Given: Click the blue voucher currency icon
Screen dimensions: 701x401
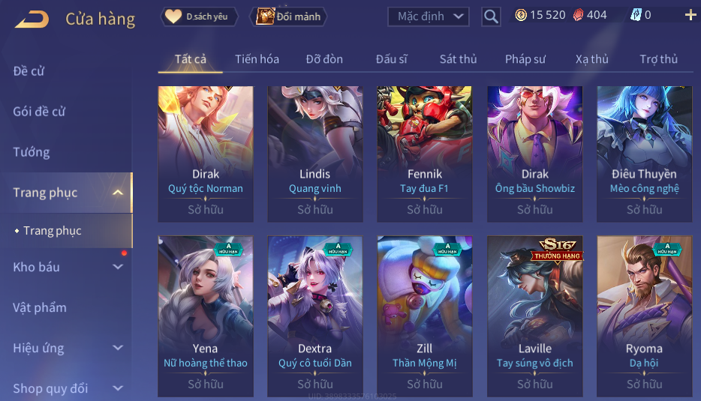Looking at the screenshot, I should point(636,16).
